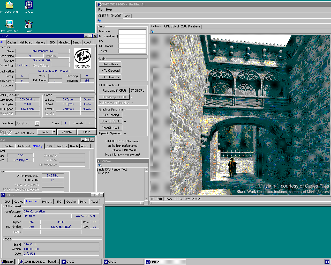Click the OS input field
The image size is (331, 265).
tap(132, 41)
